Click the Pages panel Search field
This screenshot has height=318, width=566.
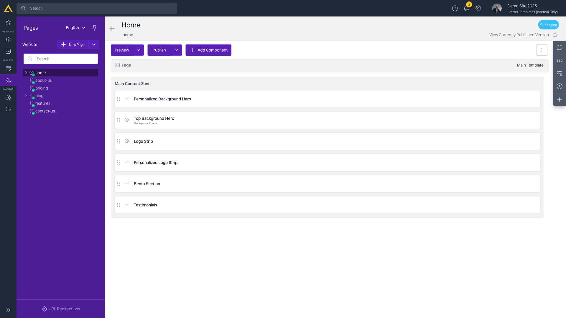61,59
